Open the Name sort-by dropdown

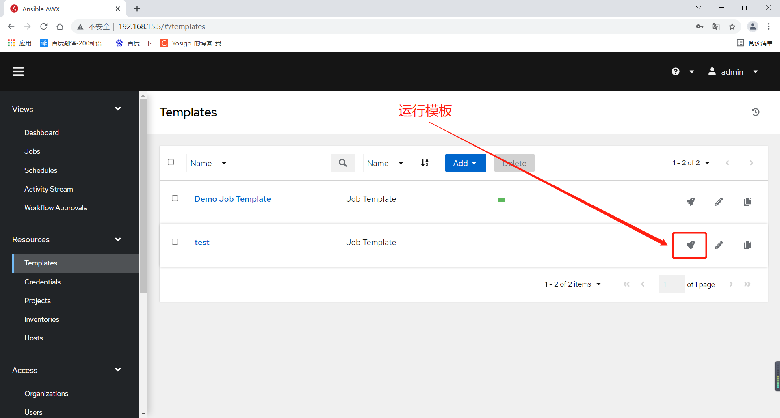click(388, 163)
